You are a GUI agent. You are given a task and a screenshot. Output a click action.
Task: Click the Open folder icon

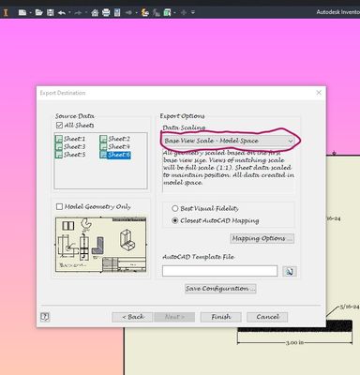coord(39,12)
